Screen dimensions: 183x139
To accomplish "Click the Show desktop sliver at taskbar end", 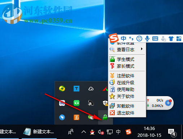I will pos(182,132).
